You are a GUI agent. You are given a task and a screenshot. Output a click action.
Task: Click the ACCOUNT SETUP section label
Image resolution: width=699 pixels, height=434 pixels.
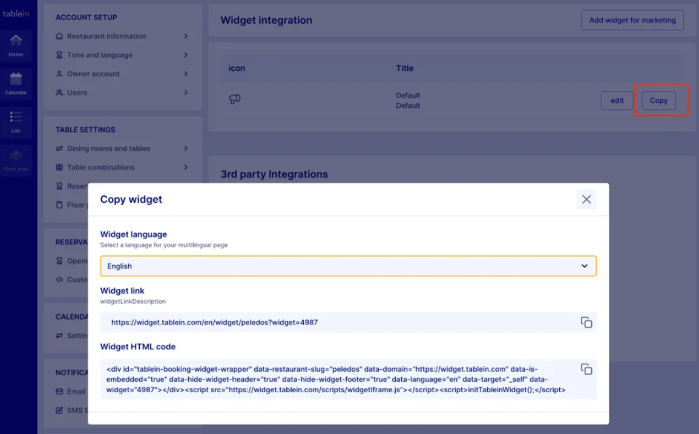pyautogui.click(x=86, y=18)
